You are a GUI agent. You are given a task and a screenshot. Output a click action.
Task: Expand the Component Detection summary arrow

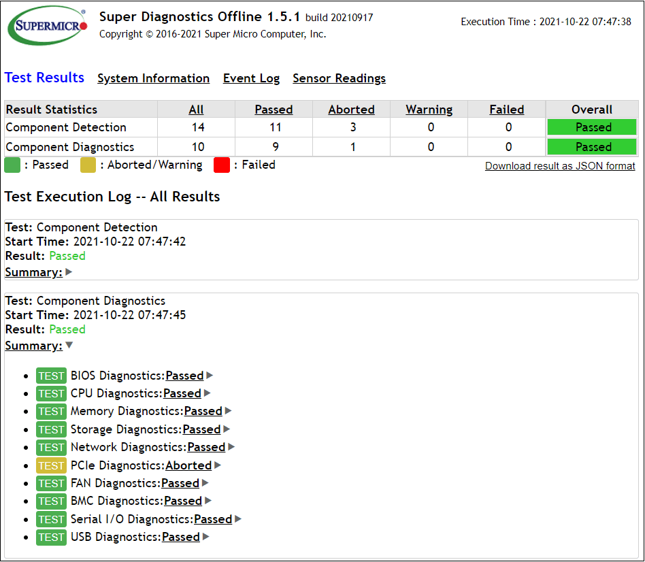tap(69, 272)
